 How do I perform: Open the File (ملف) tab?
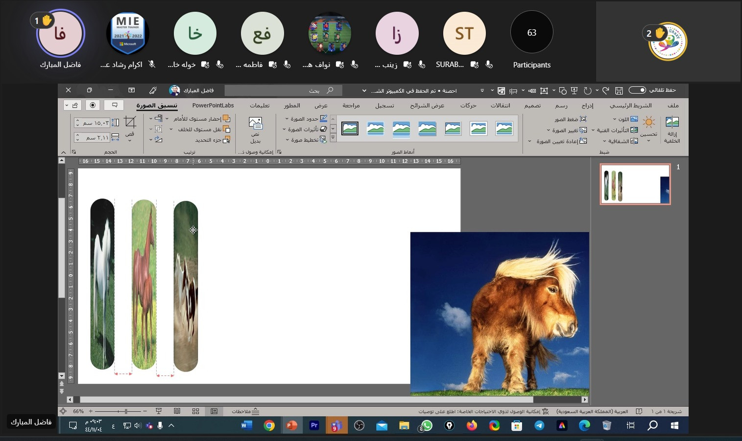(673, 105)
